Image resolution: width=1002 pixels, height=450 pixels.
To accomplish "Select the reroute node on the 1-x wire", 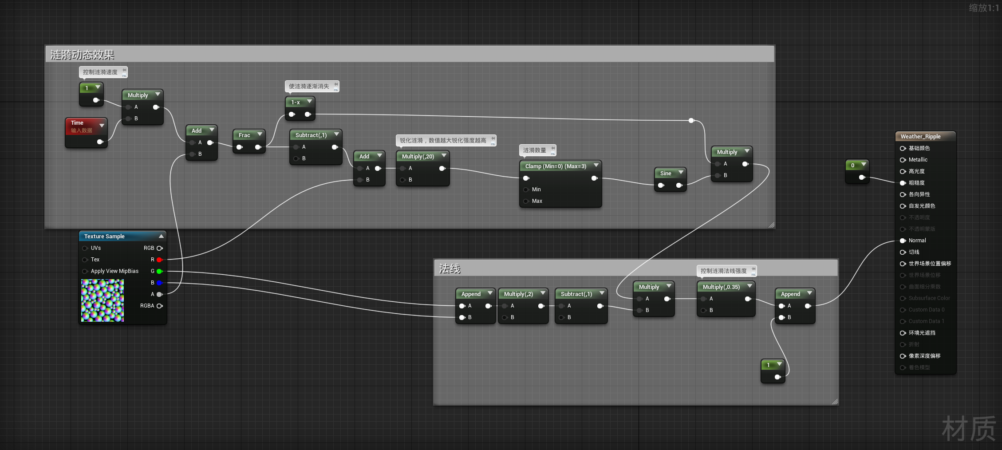I will tap(691, 120).
